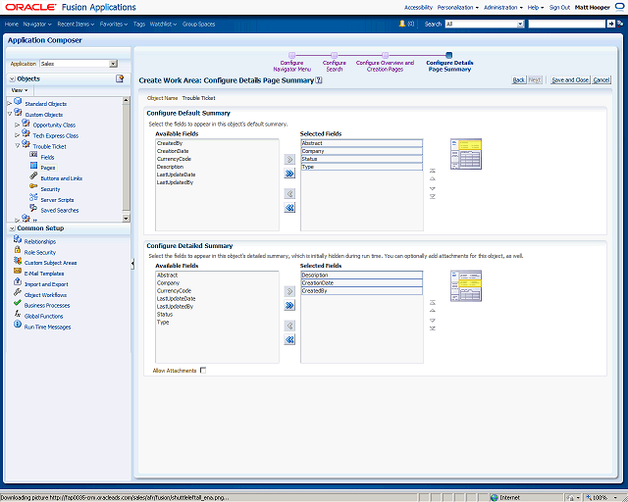Image resolution: width=628 pixels, height=502 pixels.
Task: Expand the Tech Express Class node
Action: pyautogui.click(x=18, y=135)
